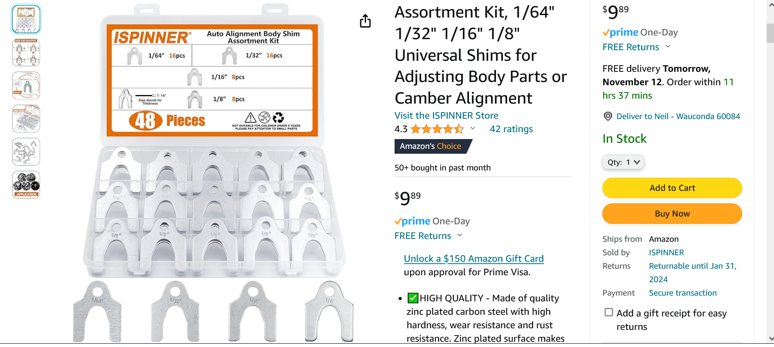
Task: Click the Amazon's Choice badge
Action: pos(431,146)
